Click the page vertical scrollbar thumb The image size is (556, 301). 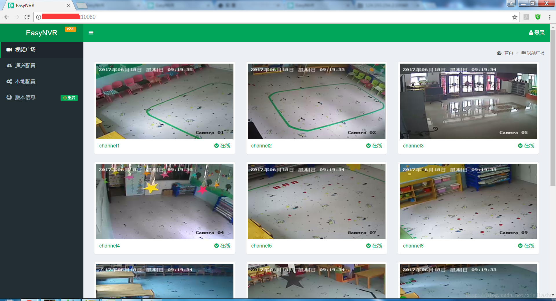(x=553, y=108)
